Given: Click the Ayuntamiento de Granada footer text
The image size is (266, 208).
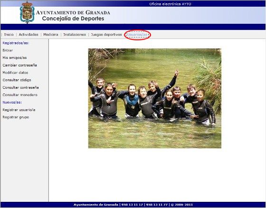Looking at the screenshot, I should 96,205.
